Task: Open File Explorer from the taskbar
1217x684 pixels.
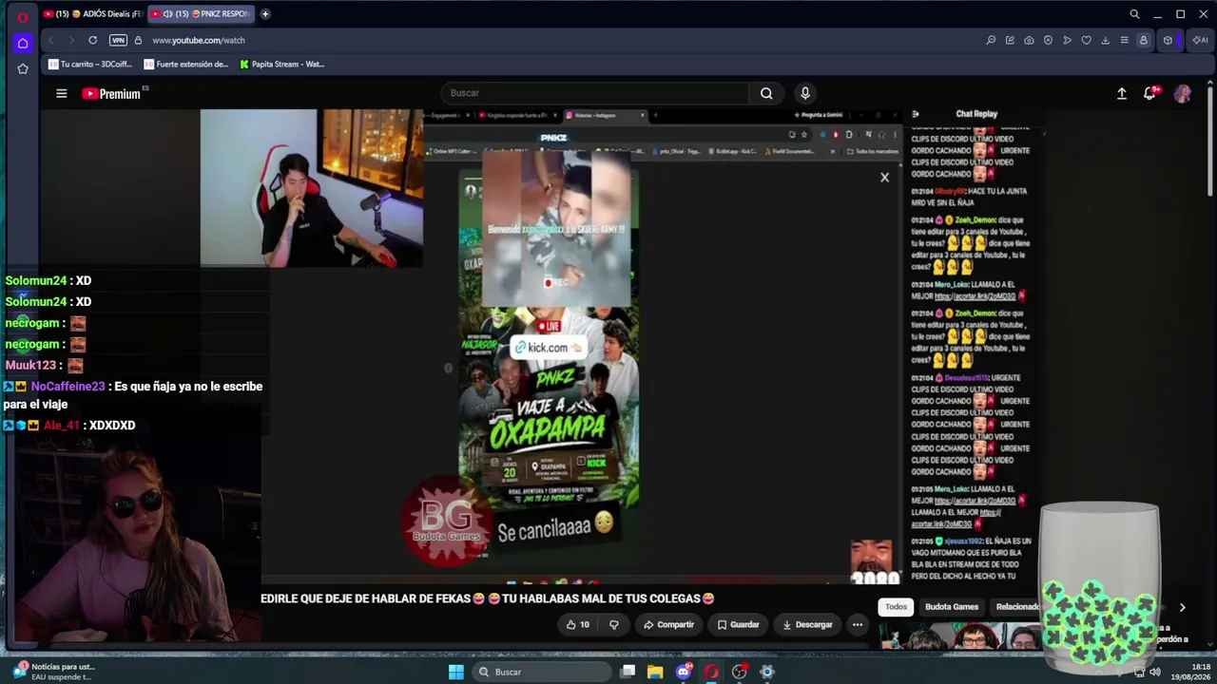Action: 655,672
